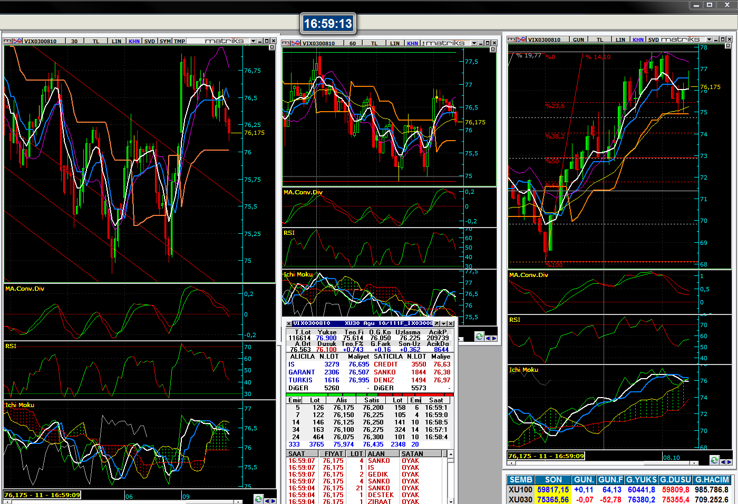This screenshot has height=504, width=738.
Task: Click the waveform chart icon in left chart
Action: (x=17, y=41)
